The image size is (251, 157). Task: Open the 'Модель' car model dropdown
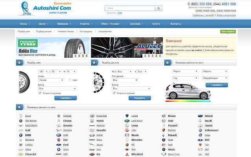tap(215, 71)
